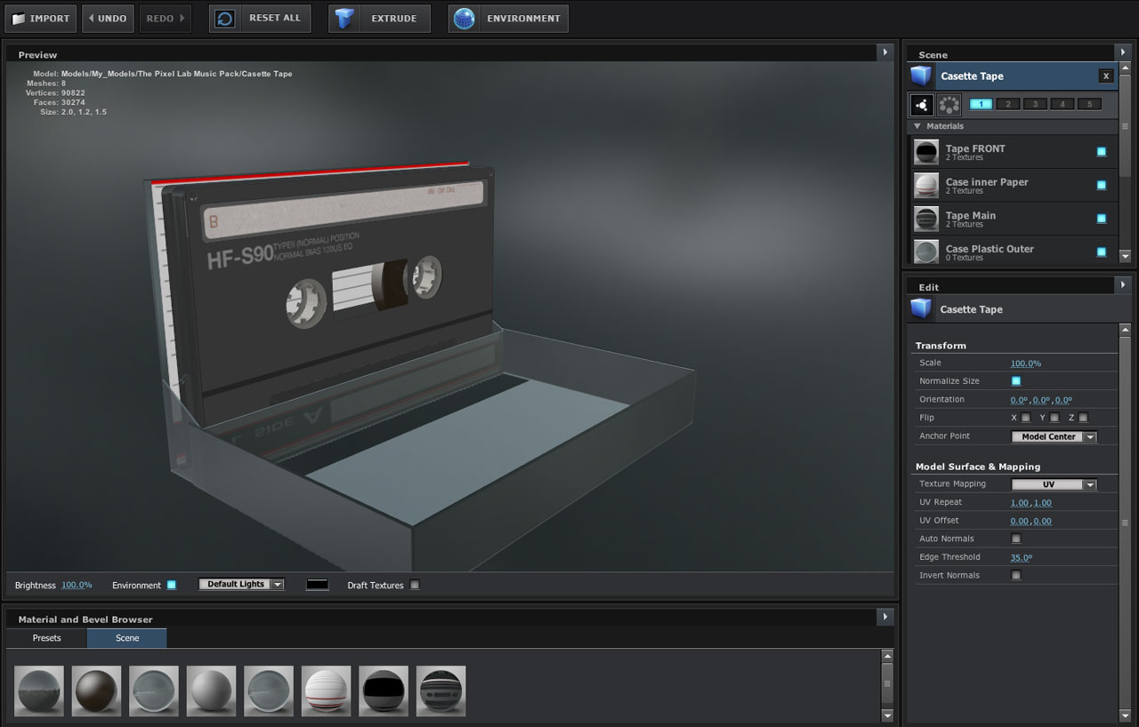The image size is (1139, 727).
Task: Toggle Tape FRONT material checkbox
Action: click(x=1101, y=152)
